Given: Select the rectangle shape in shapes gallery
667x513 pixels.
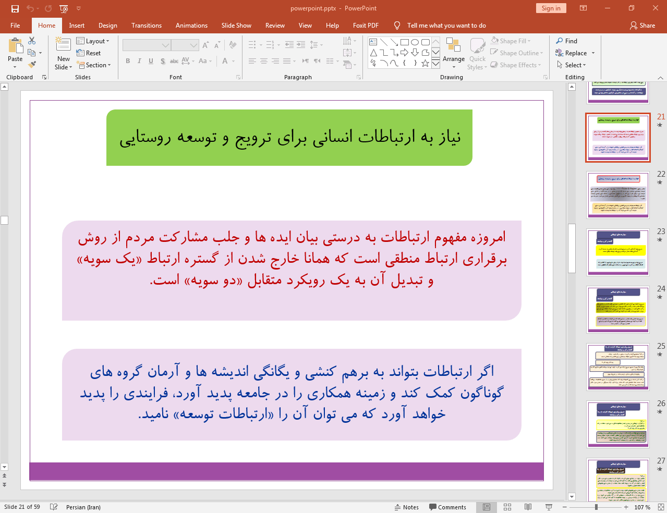Looking at the screenshot, I should click(404, 42).
